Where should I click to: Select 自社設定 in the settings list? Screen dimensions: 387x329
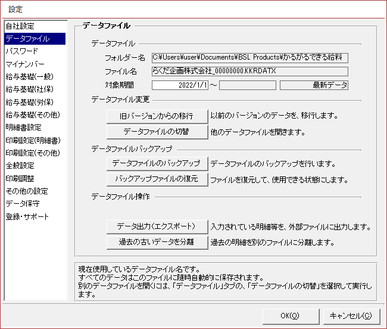coord(35,26)
